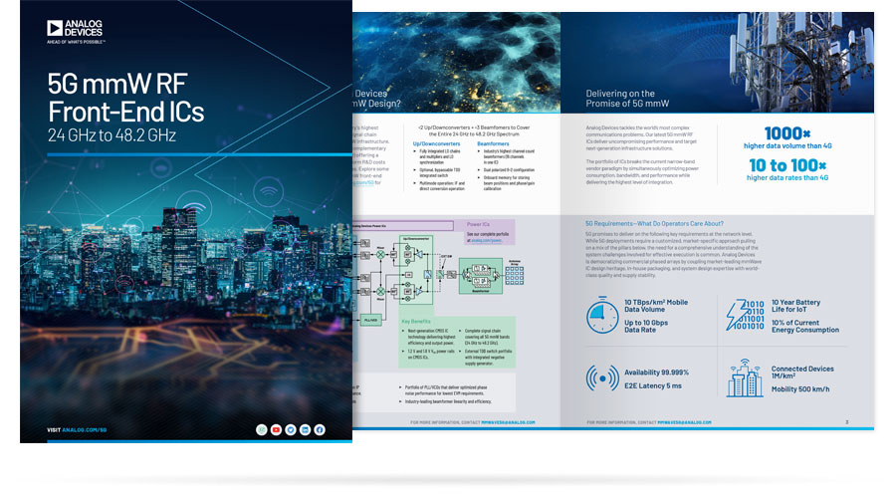
Task: Click '10% of Current Energy Consumption' text
Action: pos(805,327)
